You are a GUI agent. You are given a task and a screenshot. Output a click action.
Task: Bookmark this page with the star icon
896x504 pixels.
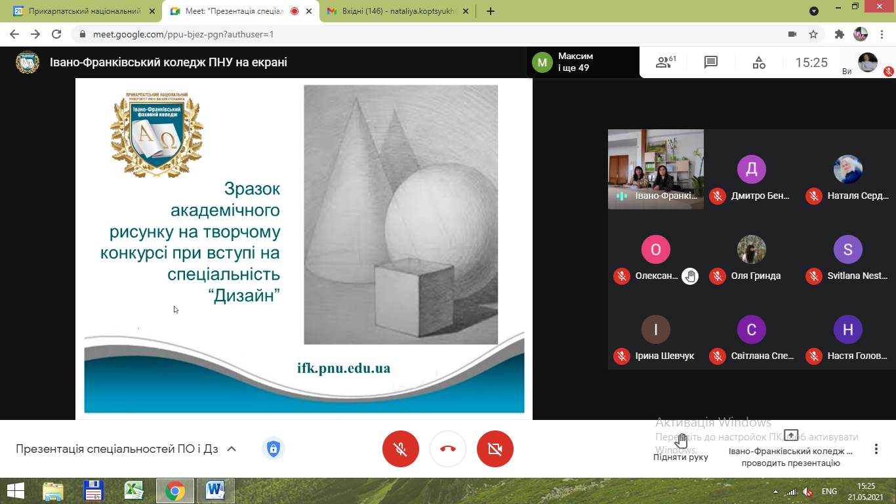pyautogui.click(x=813, y=34)
